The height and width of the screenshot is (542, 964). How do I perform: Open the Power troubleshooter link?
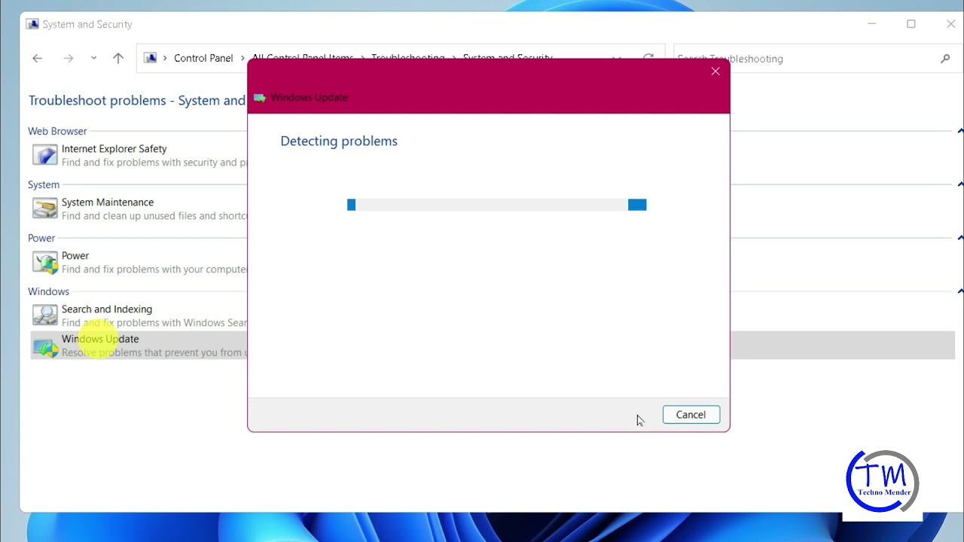(x=75, y=256)
